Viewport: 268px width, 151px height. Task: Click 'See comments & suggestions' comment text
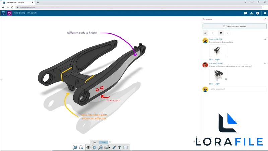(221, 42)
